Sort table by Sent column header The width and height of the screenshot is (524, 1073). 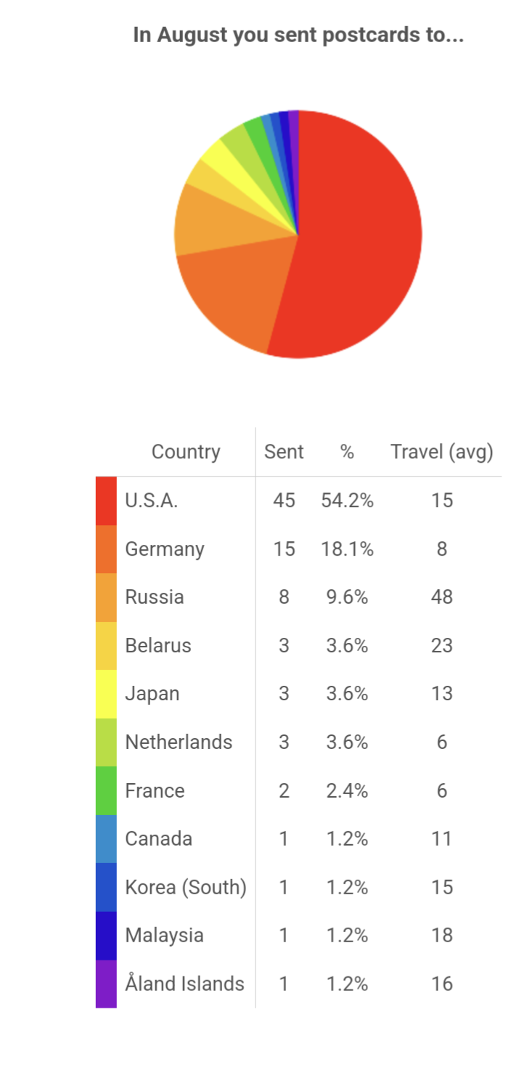284,452
